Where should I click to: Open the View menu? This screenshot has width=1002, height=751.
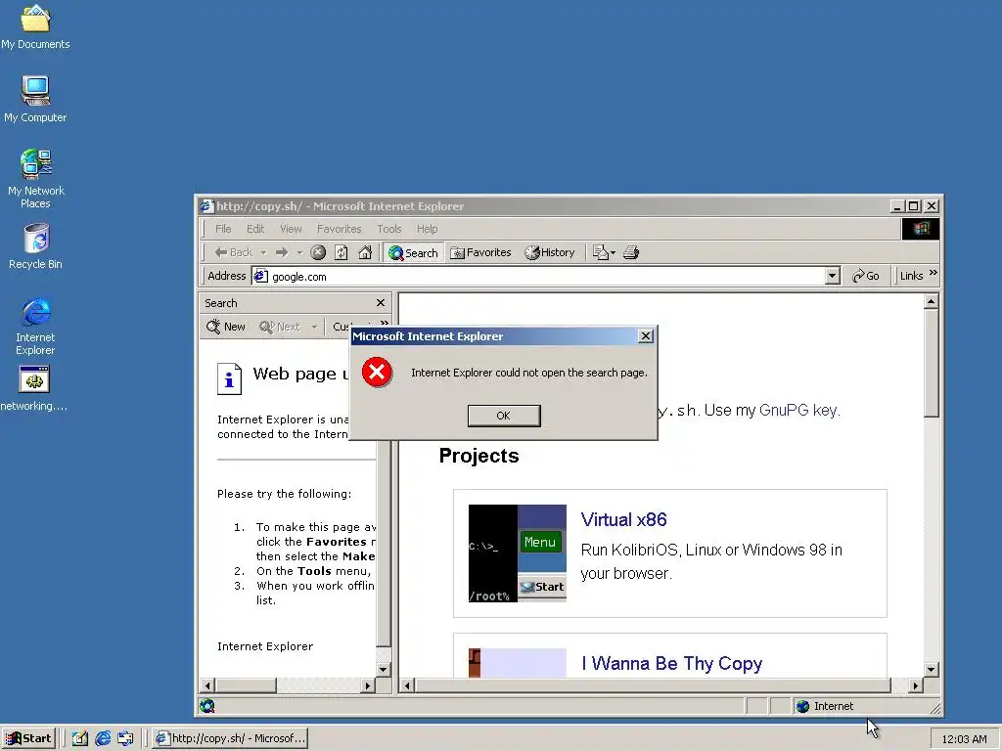coord(290,229)
